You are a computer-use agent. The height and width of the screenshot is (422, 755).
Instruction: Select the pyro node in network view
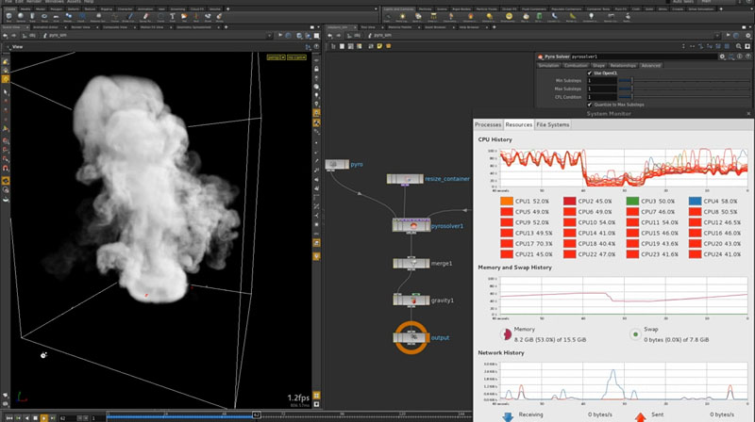336,164
